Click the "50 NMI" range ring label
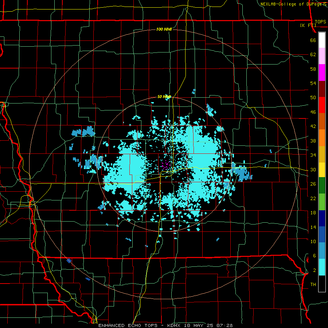This screenshot has width=328, height=328. click(x=164, y=97)
